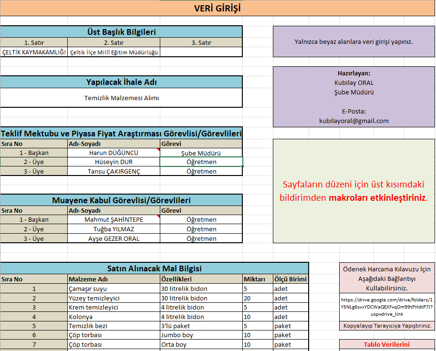Select the Kolonya material cell
This screenshot has width=436, height=351.
click(114, 317)
